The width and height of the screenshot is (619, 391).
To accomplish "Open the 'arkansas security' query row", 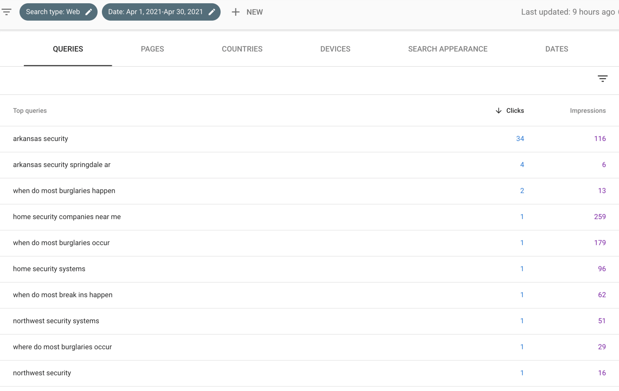I will point(41,139).
